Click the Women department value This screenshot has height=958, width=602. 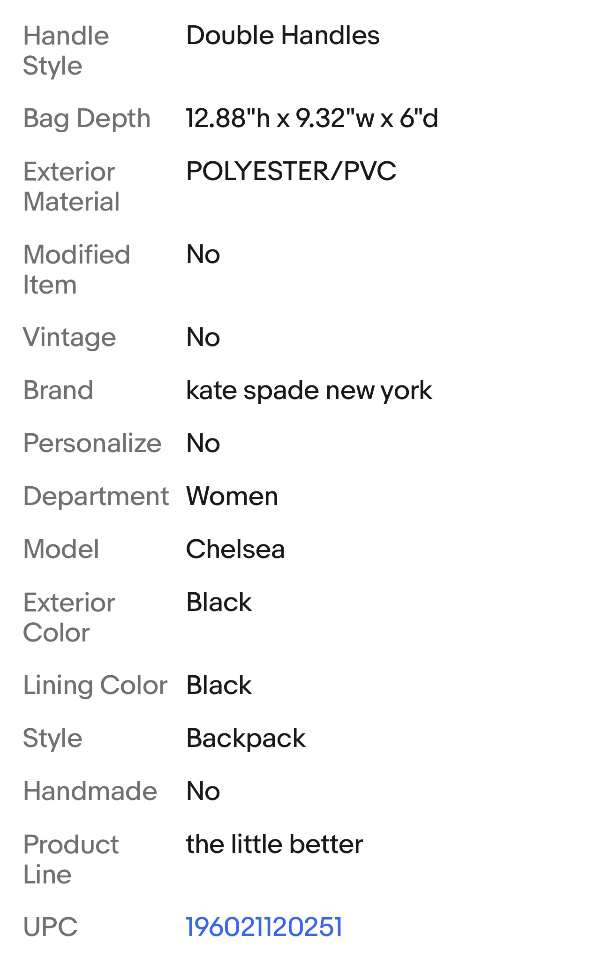click(x=232, y=496)
